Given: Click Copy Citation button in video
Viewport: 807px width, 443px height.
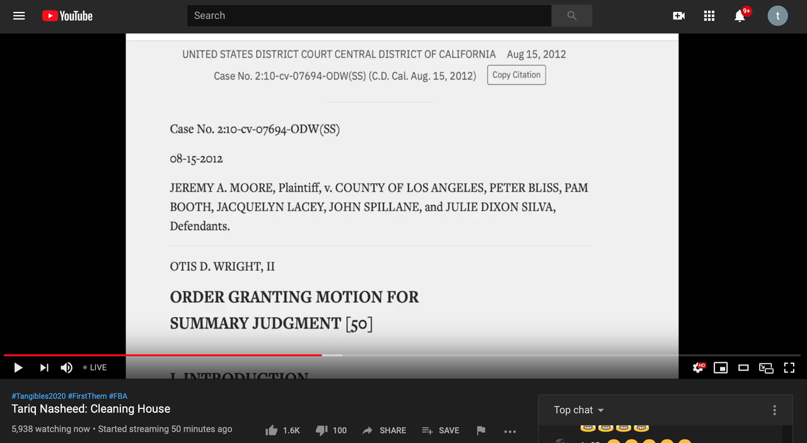Looking at the screenshot, I should (516, 75).
